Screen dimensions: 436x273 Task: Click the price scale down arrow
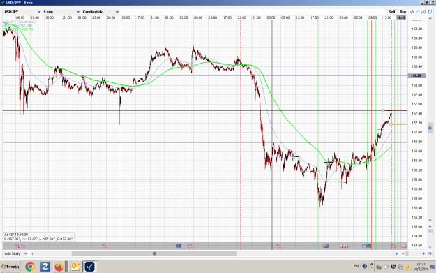pyautogui.click(x=430, y=220)
